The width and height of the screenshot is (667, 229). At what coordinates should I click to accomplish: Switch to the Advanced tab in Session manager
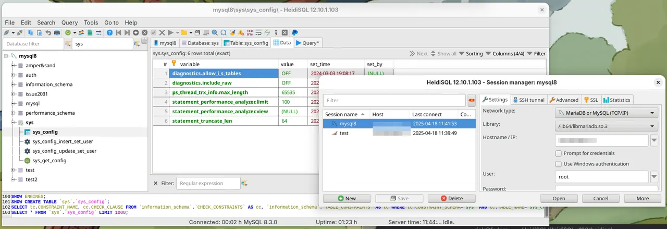tap(564, 100)
